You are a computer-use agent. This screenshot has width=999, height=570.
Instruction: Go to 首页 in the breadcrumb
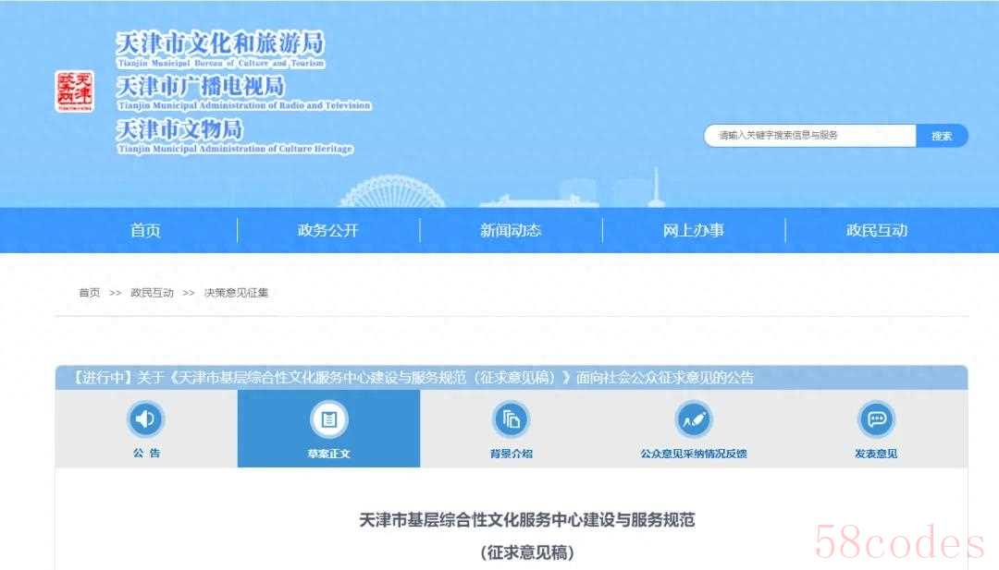pos(89,293)
